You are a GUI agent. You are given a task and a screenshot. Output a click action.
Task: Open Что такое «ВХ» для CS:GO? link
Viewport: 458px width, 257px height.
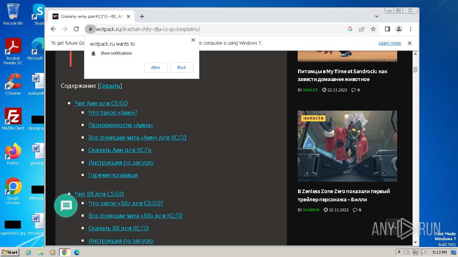(126, 203)
